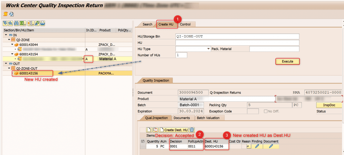This screenshot has height=155, width=344.
Task: Click the QI-ZONE-OUT storage bin rack icon
Action: (13, 68)
